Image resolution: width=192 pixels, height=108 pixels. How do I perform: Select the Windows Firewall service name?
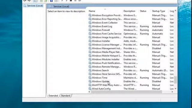101,30
